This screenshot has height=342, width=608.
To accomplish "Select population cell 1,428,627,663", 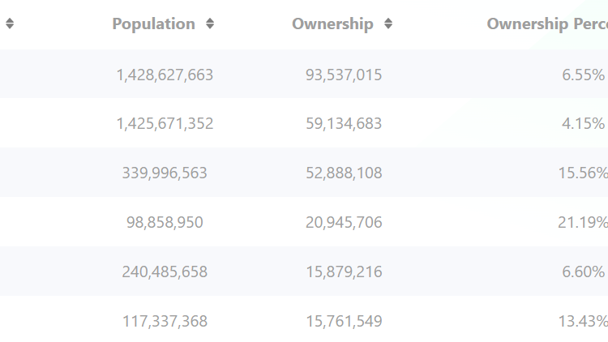I will point(165,75).
